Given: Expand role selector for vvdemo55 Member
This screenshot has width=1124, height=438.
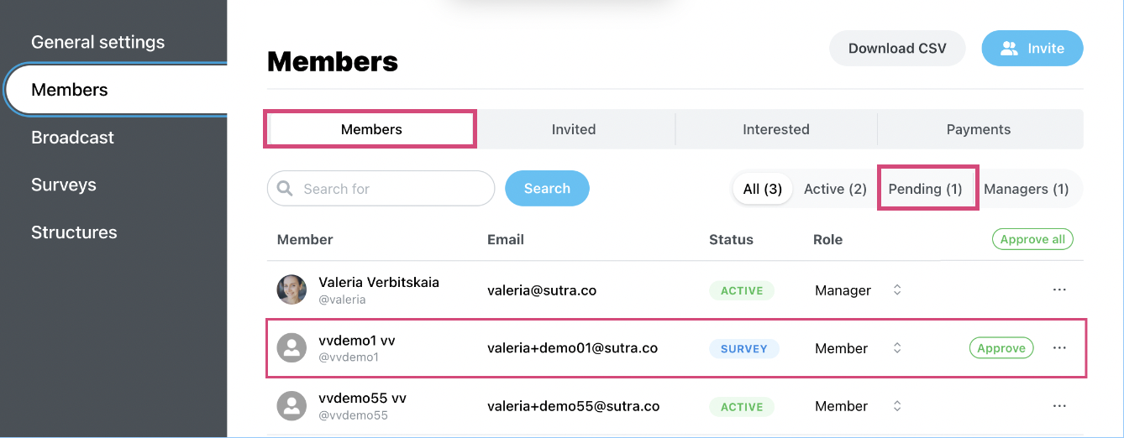Looking at the screenshot, I should [x=897, y=406].
